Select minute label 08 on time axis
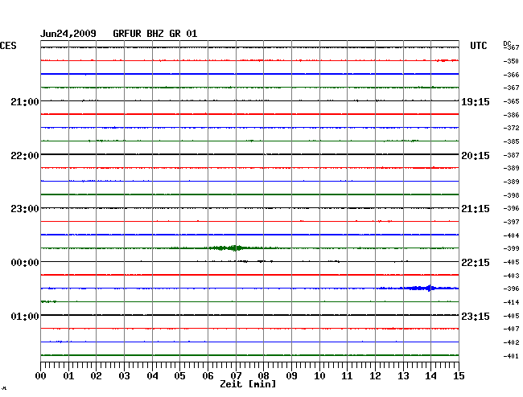The width and height of the screenshot is (523, 397). (263, 376)
